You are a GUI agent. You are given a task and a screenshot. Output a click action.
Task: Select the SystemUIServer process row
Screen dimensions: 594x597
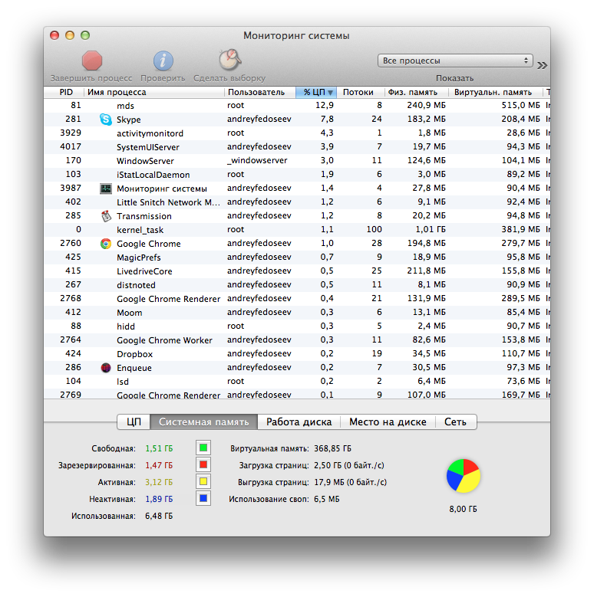click(x=297, y=146)
